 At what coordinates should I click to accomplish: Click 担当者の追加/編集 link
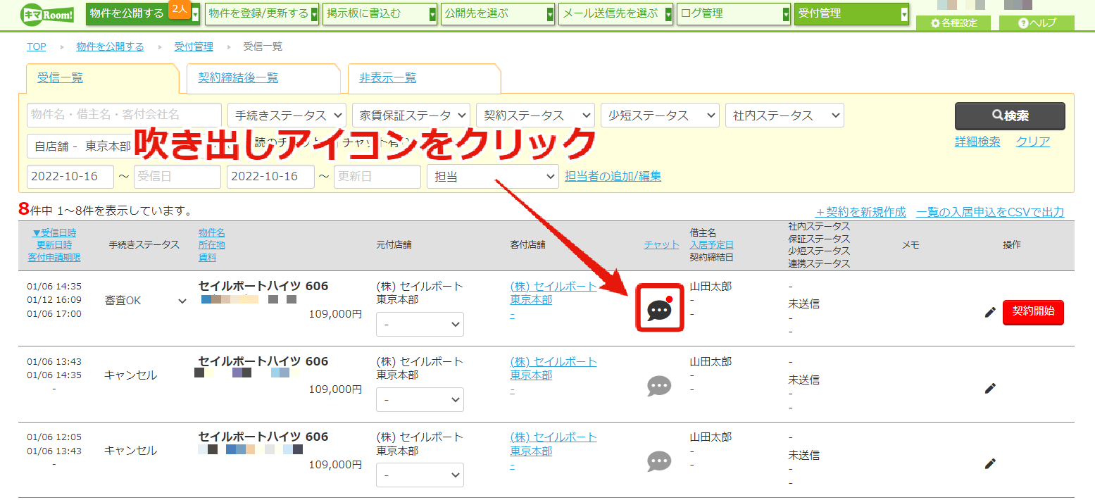pyautogui.click(x=613, y=176)
